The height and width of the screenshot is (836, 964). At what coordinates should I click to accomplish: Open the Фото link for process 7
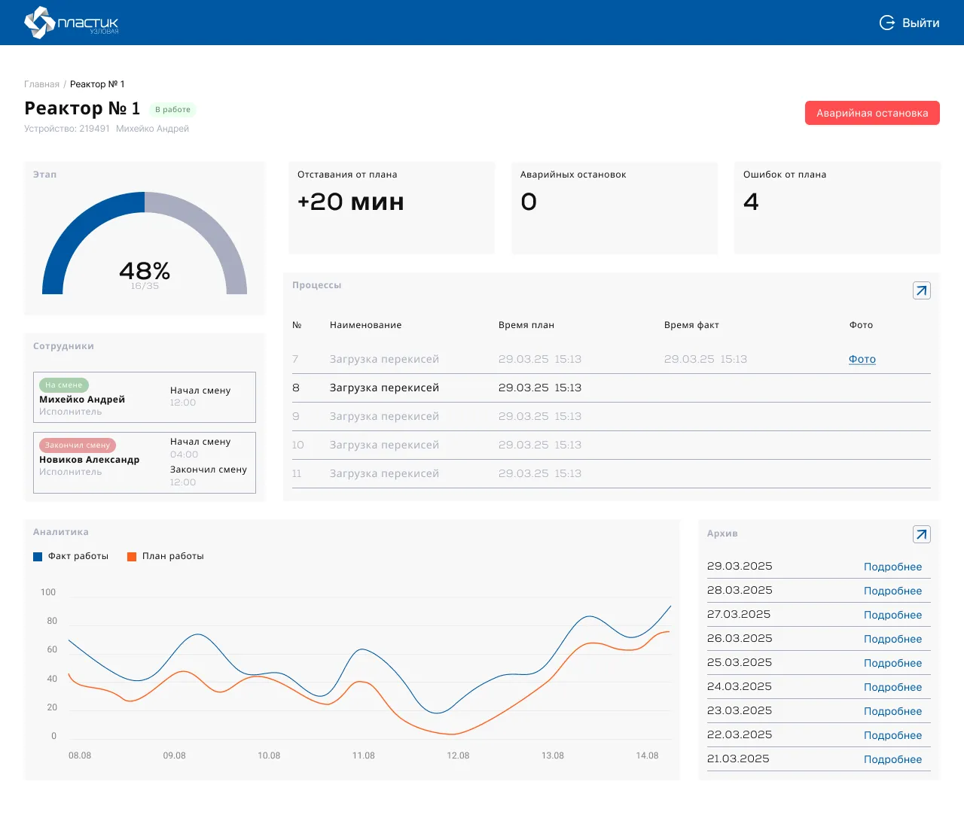[862, 360]
